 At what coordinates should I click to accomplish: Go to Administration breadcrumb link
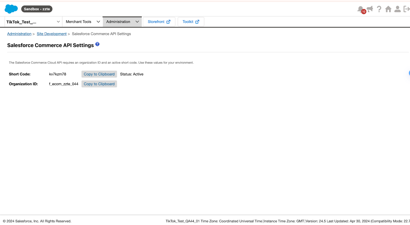coord(19,34)
